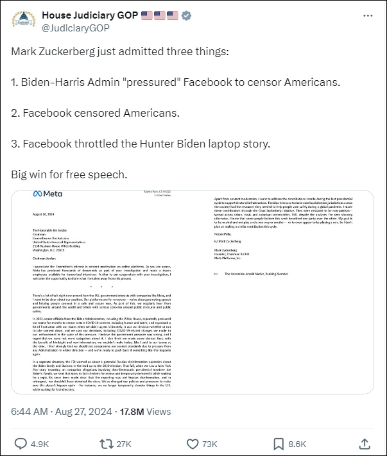Click the "Big win for free speech" text
Viewport: 387px width, 456px height.
pos(67,174)
